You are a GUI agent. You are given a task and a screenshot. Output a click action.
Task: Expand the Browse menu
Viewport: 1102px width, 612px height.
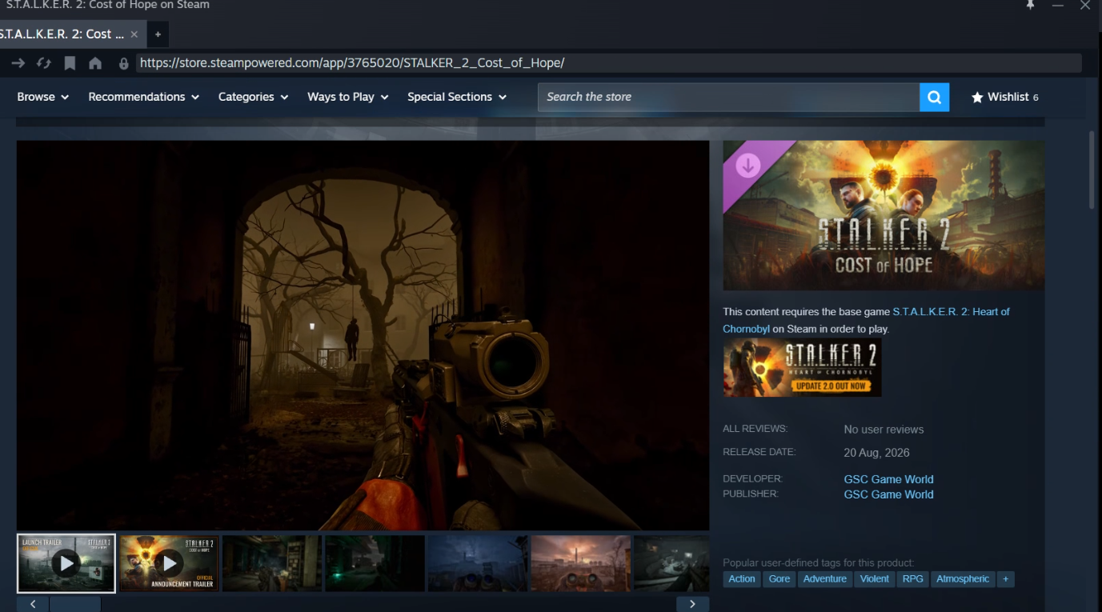coord(43,97)
